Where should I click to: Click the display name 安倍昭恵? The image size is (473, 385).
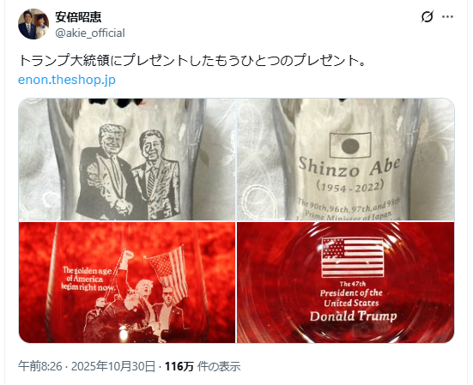[78, 17]
